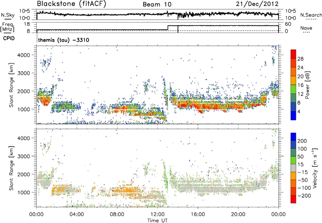Select the Beam 10 label
Screen dimensions: 322x223
click(157, 4)
